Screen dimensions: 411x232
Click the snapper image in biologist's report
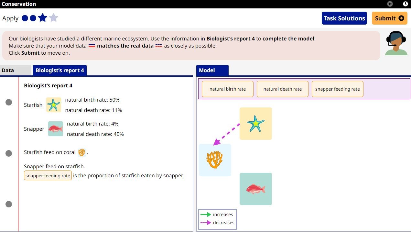click(x=56, y=129)
